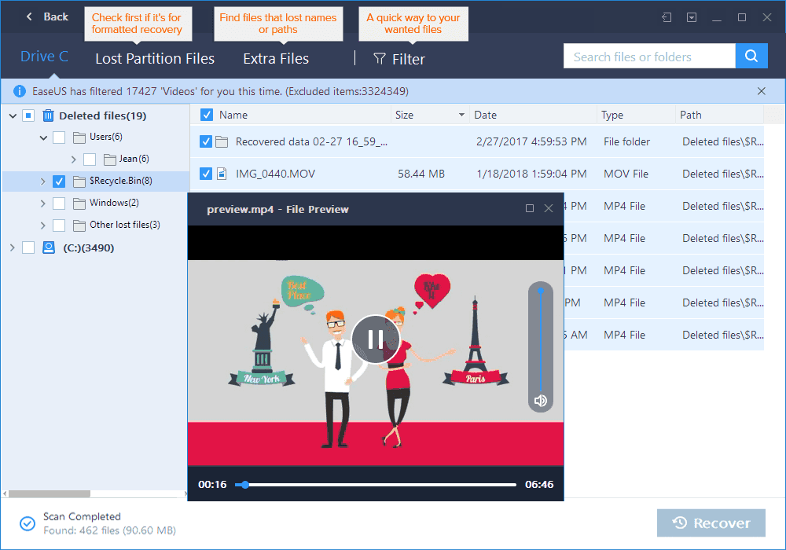786x550 pixels.
Task: Expand the Jean(6) folder node
Action: pos(74,159)
